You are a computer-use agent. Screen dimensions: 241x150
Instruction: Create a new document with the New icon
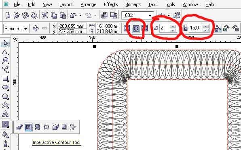[x=8, y=15]
